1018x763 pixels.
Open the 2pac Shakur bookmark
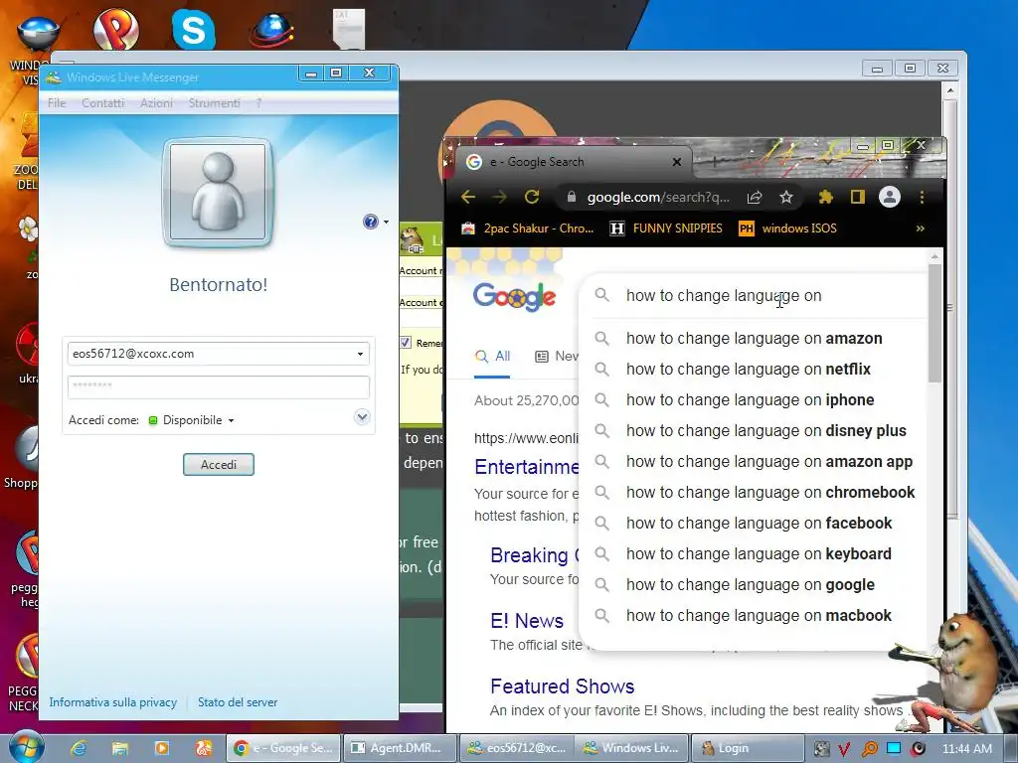pyautogui.click(x=527, y=229)
